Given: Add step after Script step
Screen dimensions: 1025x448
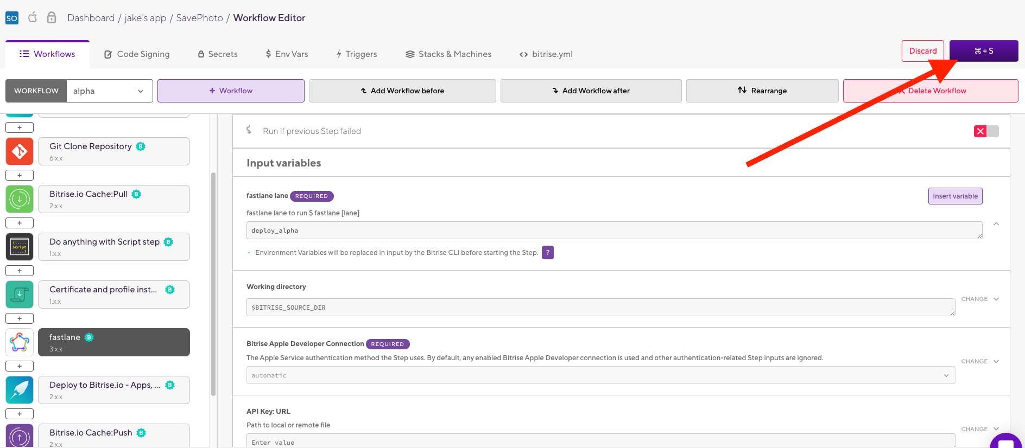Looking at the screenshot, I should click(20, 271).
